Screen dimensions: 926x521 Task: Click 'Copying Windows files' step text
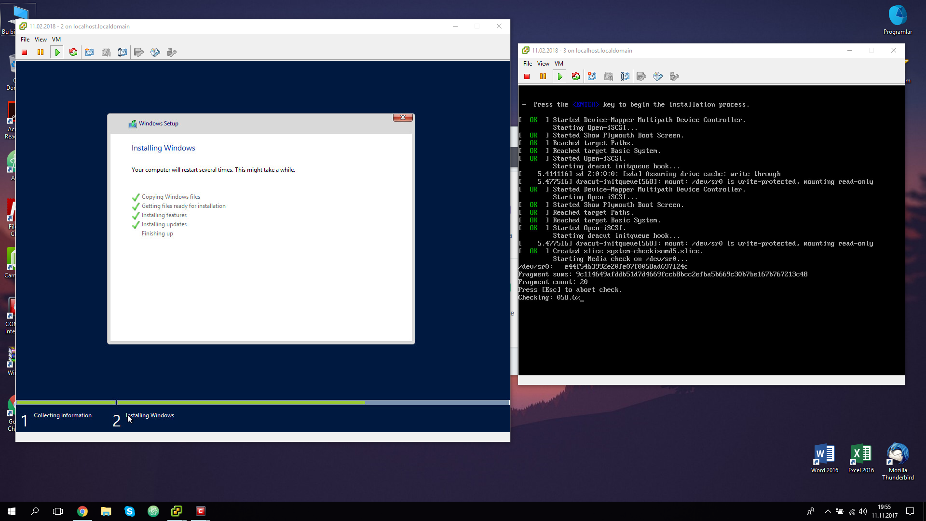pos(171,197)
